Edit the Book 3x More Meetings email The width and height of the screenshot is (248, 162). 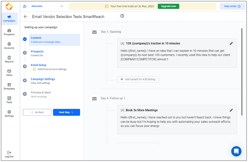click(x=231, y=110)
